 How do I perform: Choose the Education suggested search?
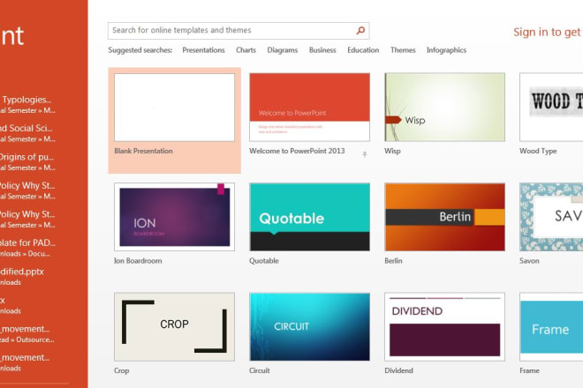coord(363,50)
